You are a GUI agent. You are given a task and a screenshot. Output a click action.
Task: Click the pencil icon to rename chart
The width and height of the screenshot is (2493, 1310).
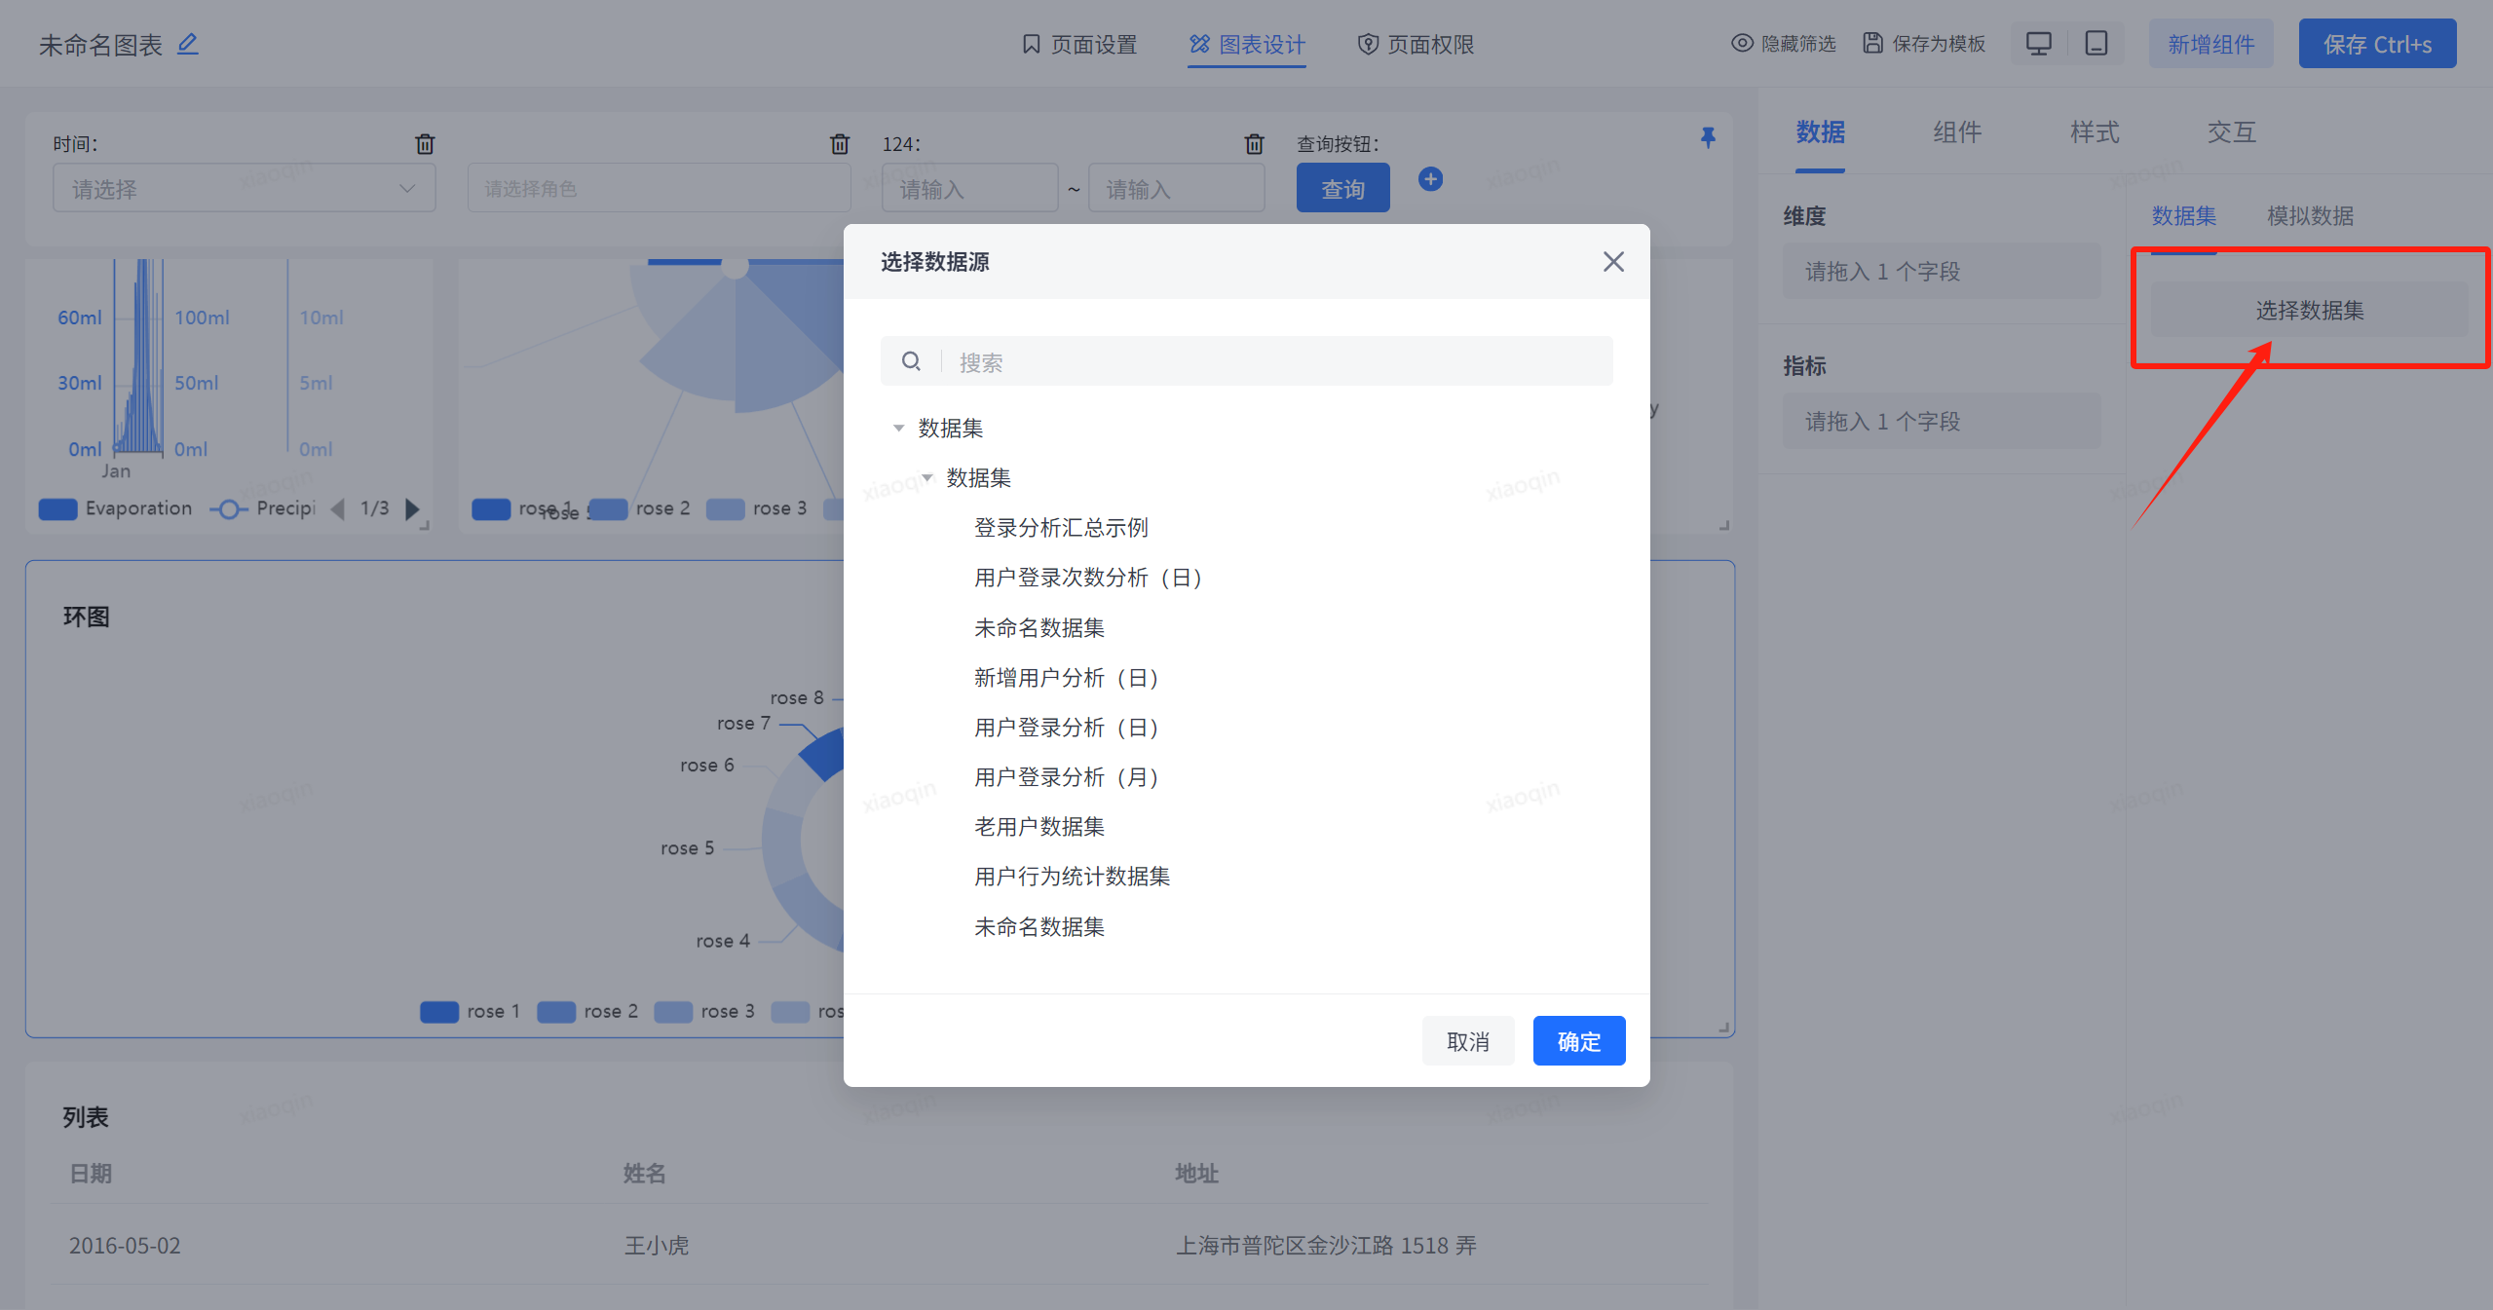coord(188,44)
